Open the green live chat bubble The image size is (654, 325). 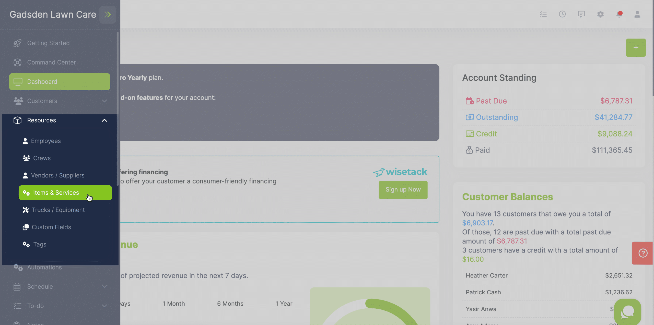click(x=628, y=312)
